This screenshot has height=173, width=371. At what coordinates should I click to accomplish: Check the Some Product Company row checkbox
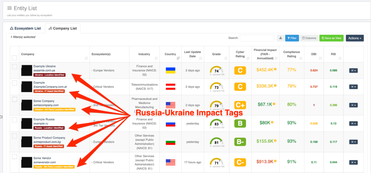coord(14,136)
